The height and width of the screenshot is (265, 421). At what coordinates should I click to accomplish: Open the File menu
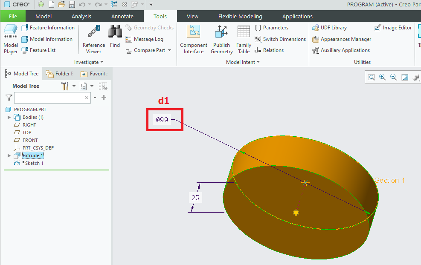point(13,16)
